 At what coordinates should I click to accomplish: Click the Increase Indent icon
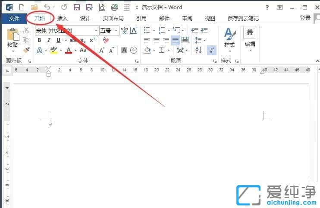204,30
